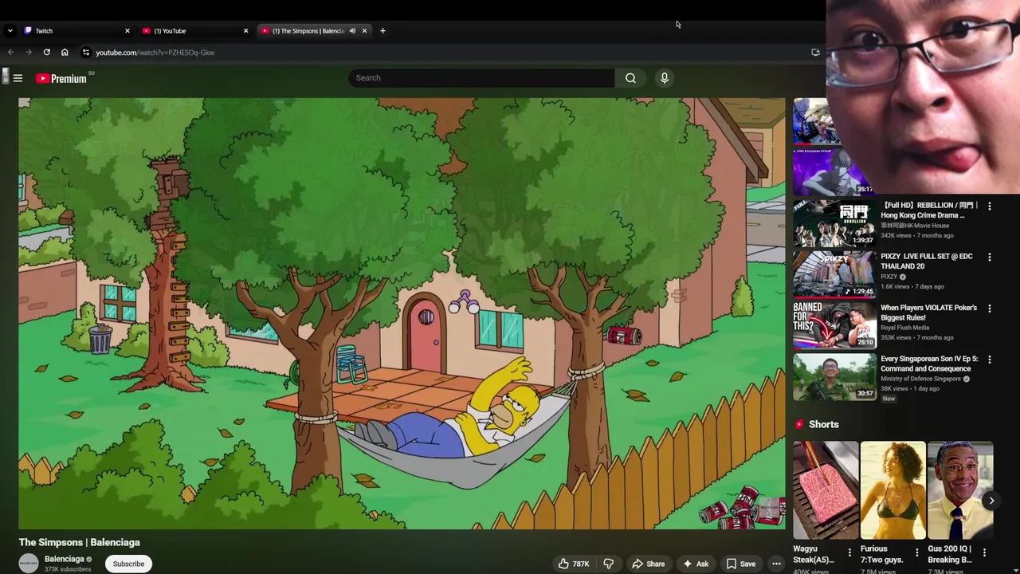Open Ministry of Defence Singapore channel name
The width and height of the screenshot is (1020, 574).
(x=920, y=379)
